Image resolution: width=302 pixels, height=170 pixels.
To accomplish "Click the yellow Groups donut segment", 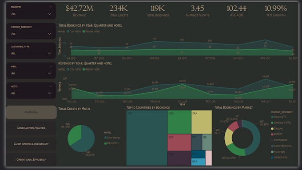I will pos(228,137).
